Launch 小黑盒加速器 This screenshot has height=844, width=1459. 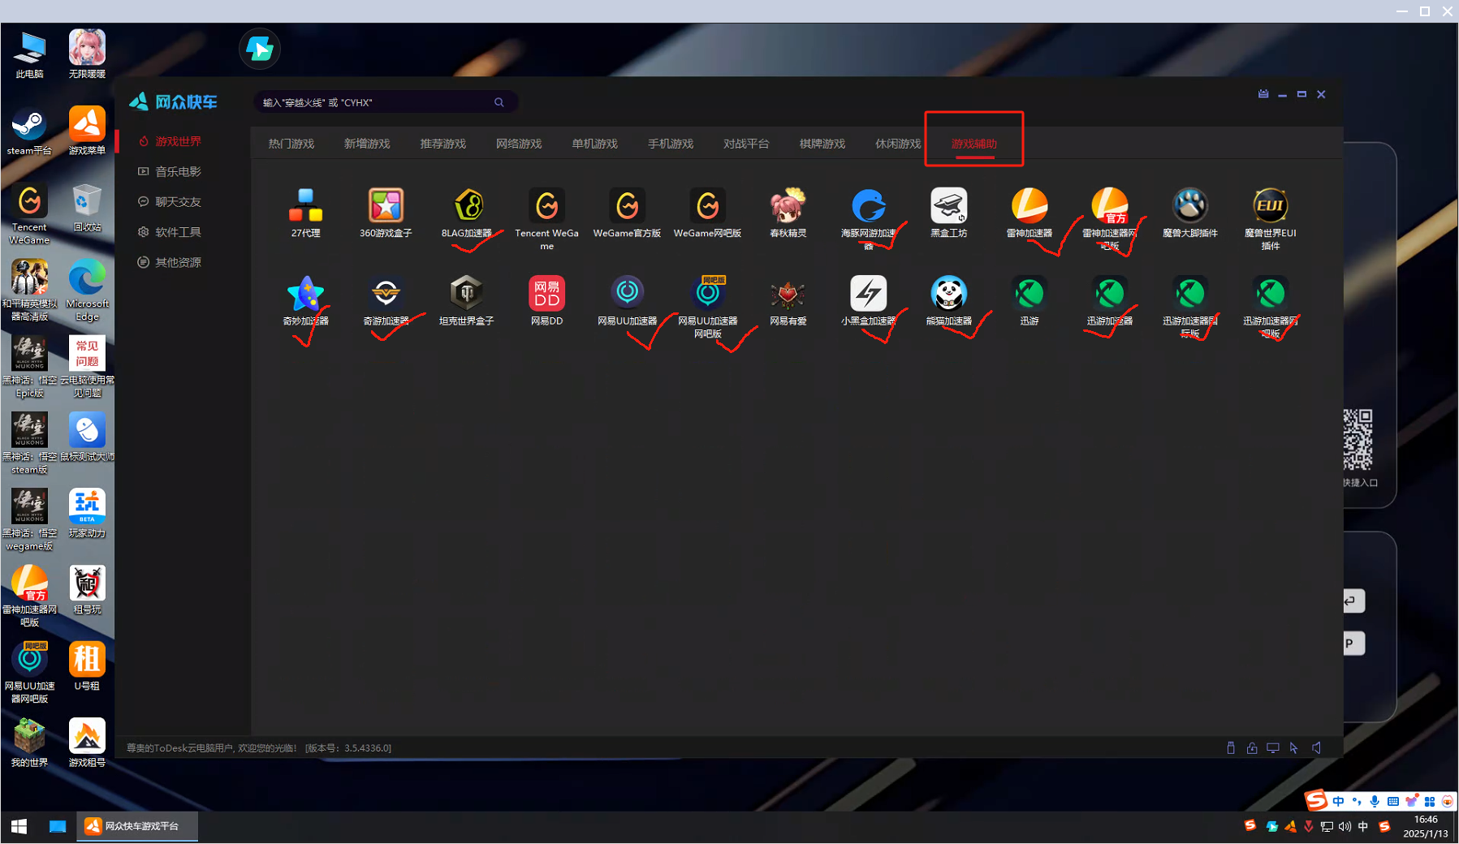868,294
